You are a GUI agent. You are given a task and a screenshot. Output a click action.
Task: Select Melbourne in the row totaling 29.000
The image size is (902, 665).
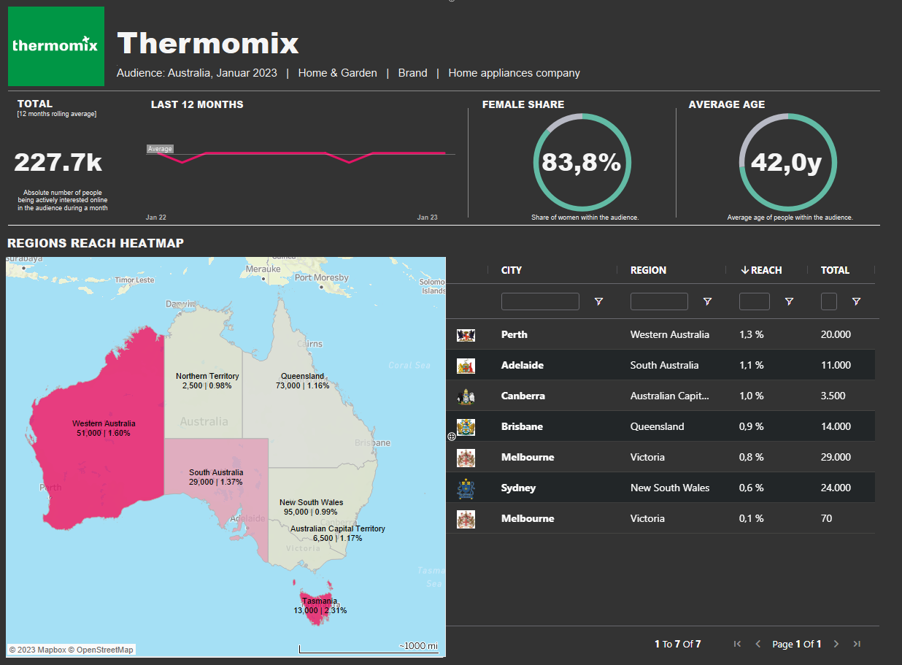(x=528, y=458)
